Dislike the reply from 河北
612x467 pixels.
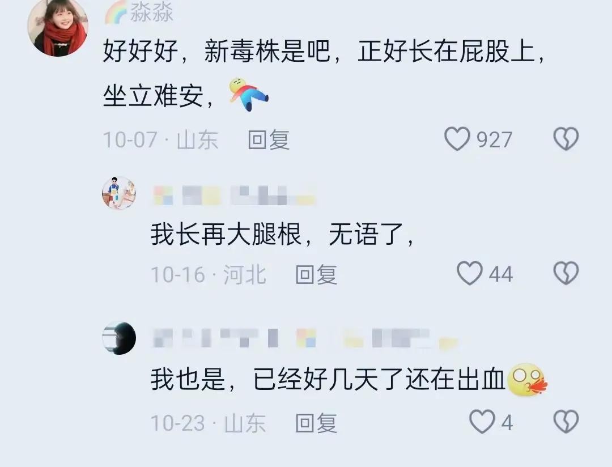point(566,273)
